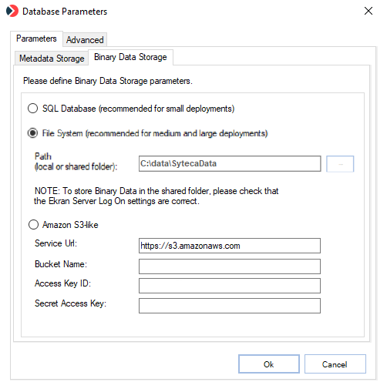Click the Syteca app icon in title bar
The image size is (387, 382).
coord(12,11)
